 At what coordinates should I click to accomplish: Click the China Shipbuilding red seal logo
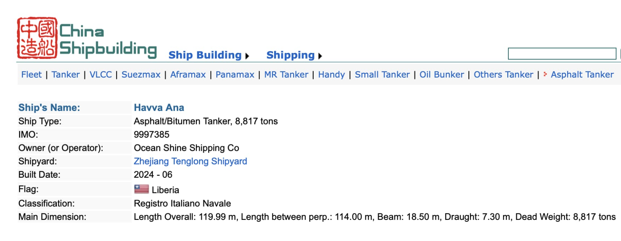point(37,38)
